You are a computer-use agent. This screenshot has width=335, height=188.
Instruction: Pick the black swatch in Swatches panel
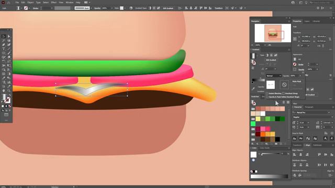[x=277, y=139]
